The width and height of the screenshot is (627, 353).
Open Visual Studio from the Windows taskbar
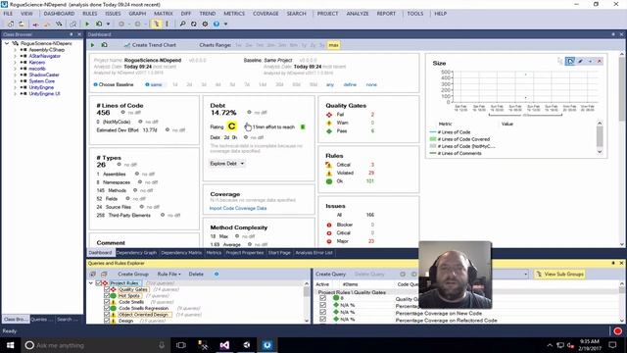(224, 345)
